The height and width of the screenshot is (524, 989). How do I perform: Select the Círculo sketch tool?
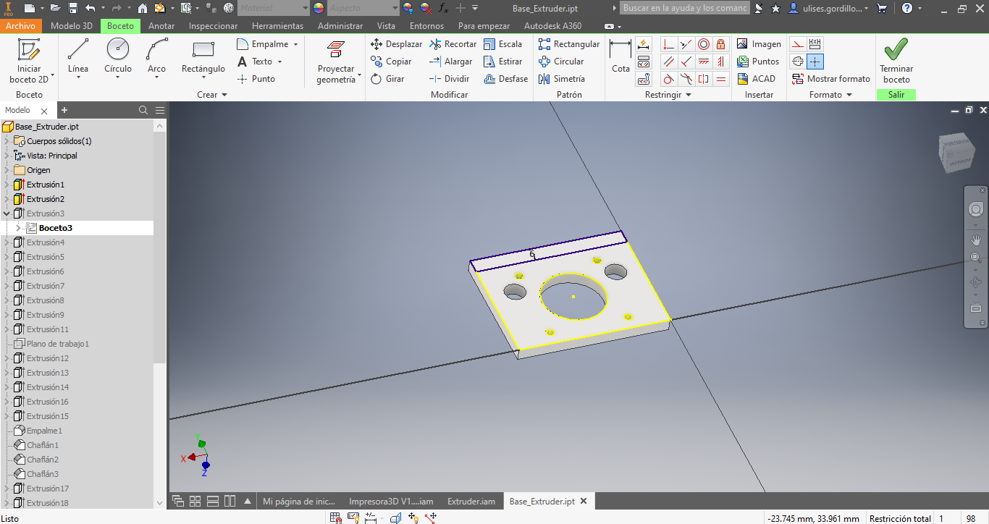pos(118,58)
